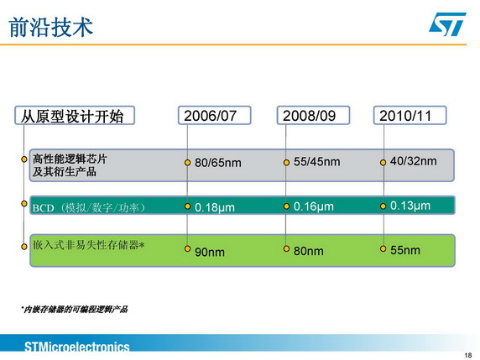Click the yellow dot beside 0.16μm
The width and height of the screenshot is (480, 360).
click(286, 206)
